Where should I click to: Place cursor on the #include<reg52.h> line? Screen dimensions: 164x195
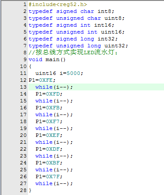tap(58, 4)
